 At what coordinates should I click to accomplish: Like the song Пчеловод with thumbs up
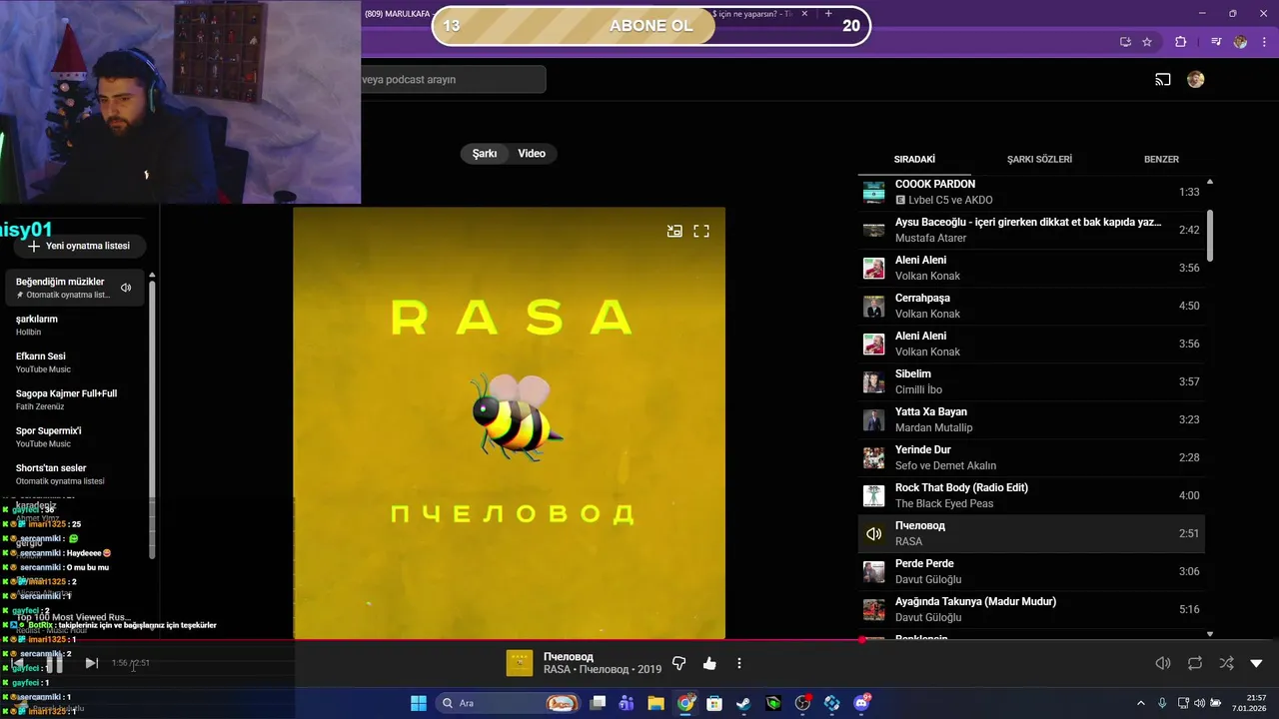click(x=709, y=663)
